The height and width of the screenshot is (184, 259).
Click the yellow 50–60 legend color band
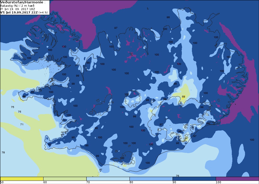(22, 179)
